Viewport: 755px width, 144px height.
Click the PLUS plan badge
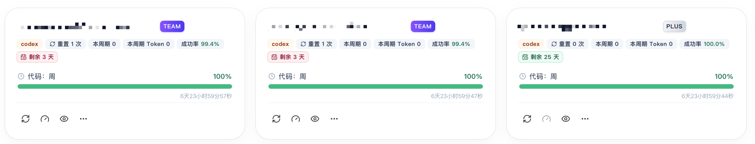[674, 26]
